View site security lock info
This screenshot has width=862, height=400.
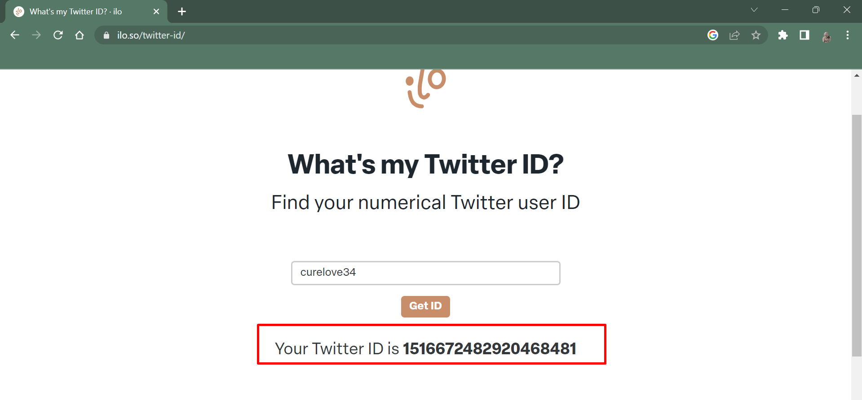[x=106, y=35]
